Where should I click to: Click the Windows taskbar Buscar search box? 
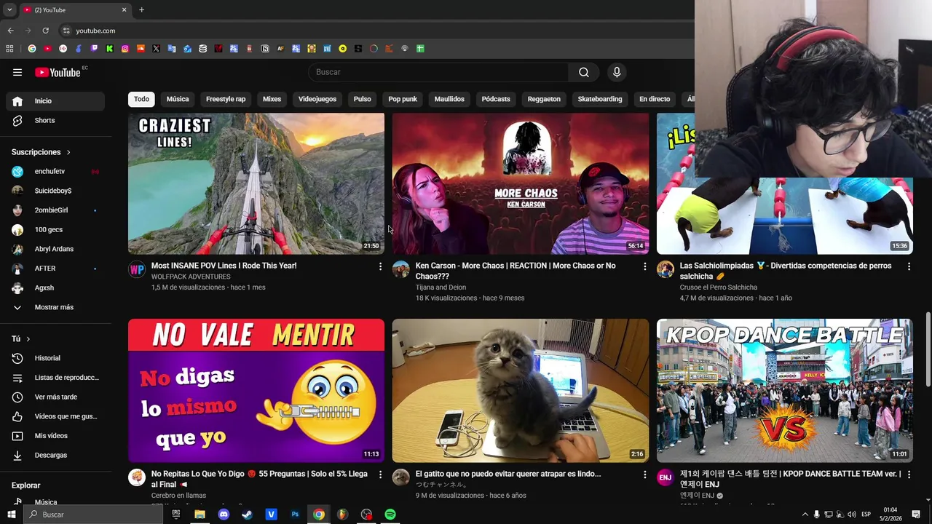click(x=93, y=515)
